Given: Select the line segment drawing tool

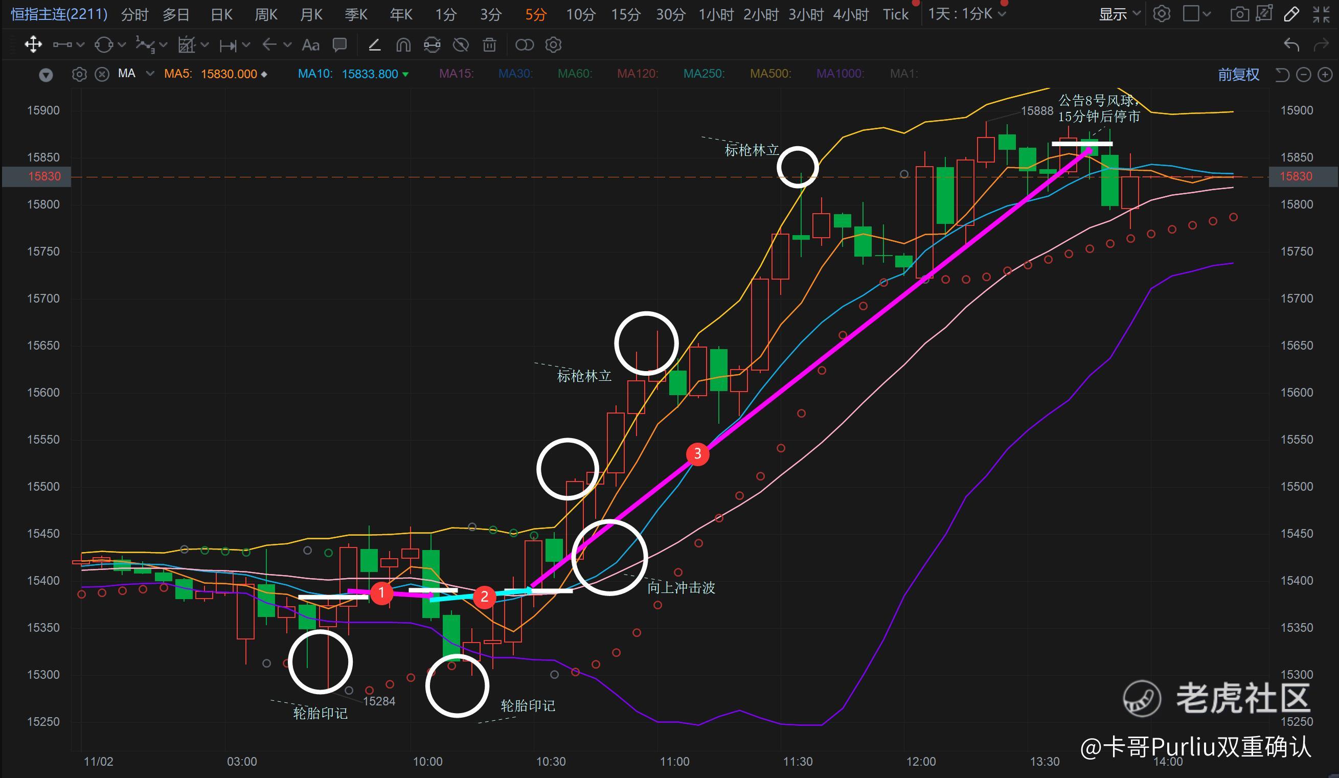Looking at the screenshot, I should [63, 44].
